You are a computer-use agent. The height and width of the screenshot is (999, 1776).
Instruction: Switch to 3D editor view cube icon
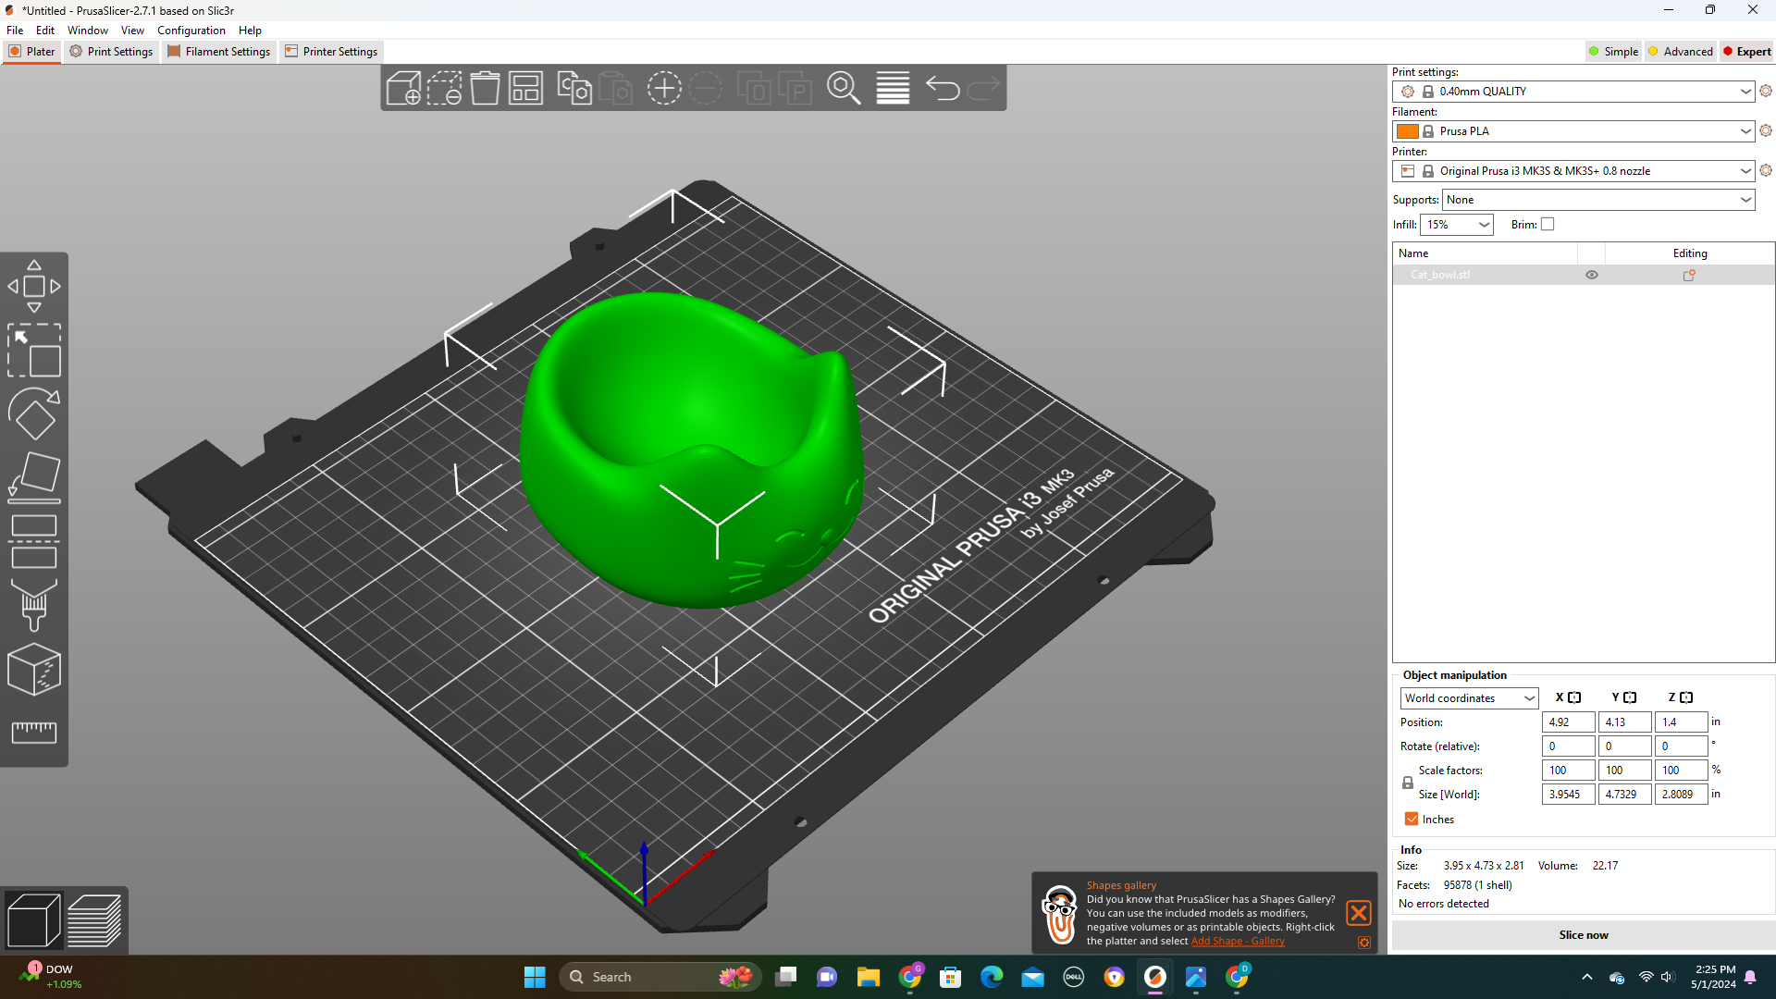(x=33, y=920)
